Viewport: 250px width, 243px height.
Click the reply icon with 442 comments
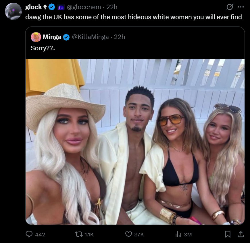[x=29, y=234]
